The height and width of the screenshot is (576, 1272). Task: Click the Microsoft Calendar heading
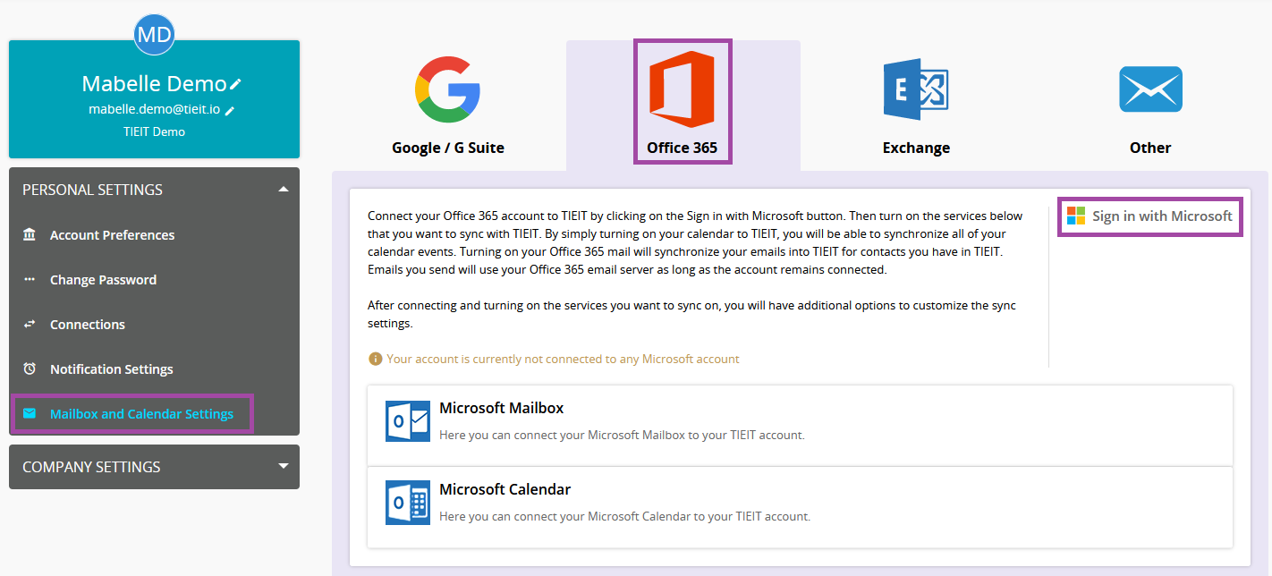[505, 489]
